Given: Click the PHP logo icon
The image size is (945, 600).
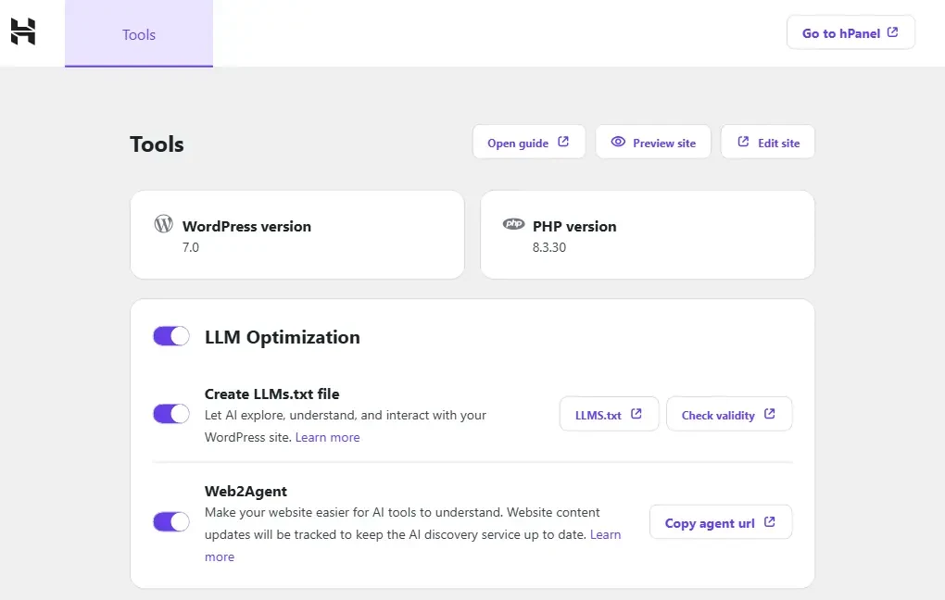Looking at the screenshot, I should tap(513, 224).
